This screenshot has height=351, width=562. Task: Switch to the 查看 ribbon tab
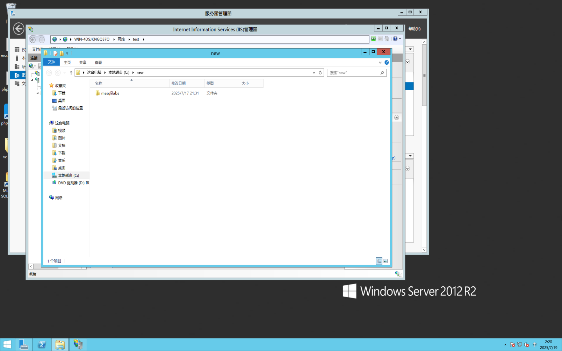click(98, 62)
